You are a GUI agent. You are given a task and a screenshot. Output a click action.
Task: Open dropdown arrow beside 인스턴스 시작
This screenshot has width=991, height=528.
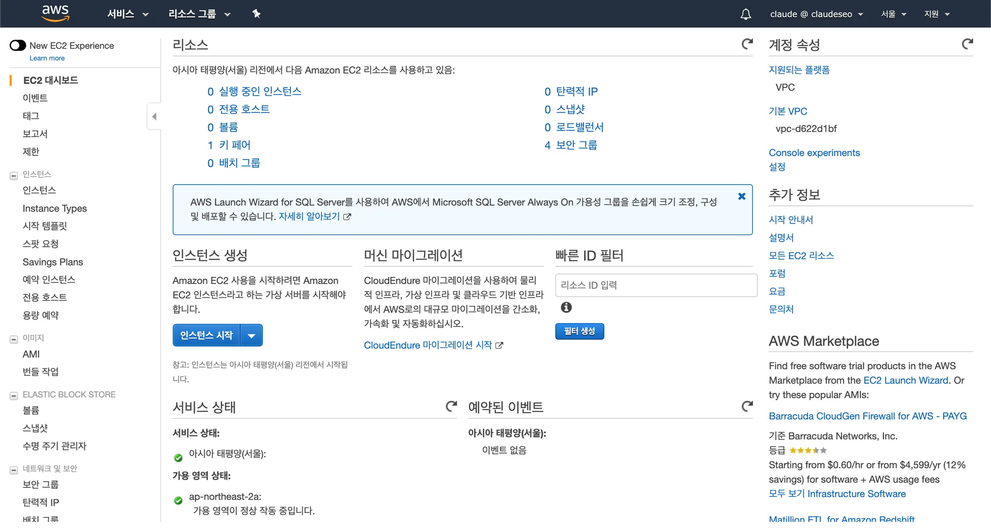[x=252, y=336]
